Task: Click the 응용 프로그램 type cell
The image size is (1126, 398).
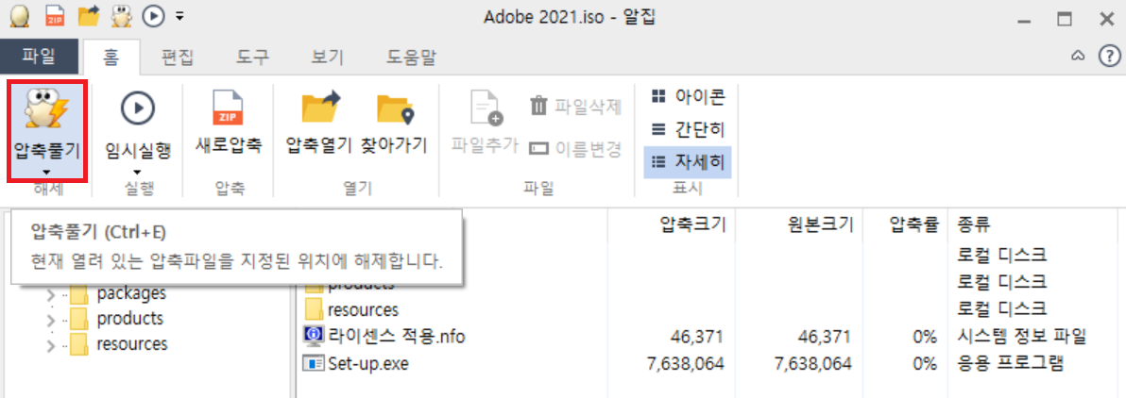Action: tap(1011, 364)
